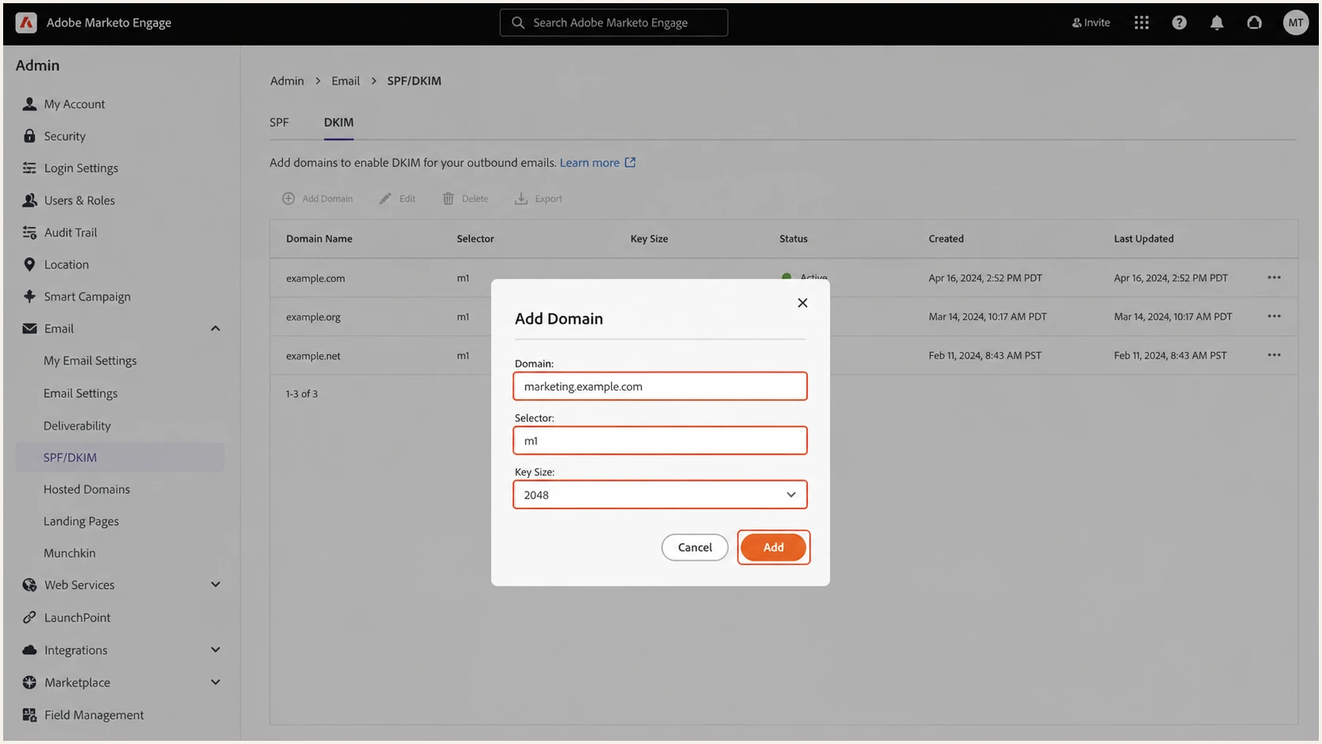Click the Domain input field
Image resolution: width=1322 pixels, height=744 pixels.
point(660,387)
